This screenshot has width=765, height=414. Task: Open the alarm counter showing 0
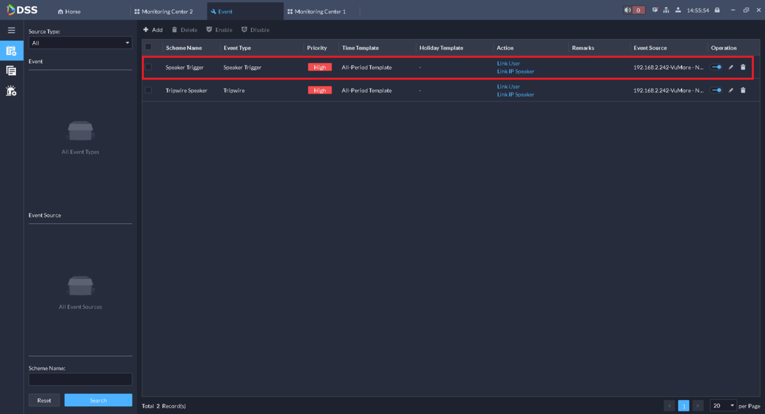(x=639, y=10)
